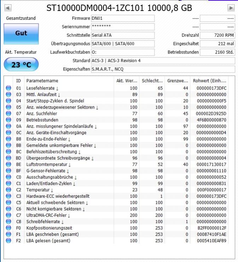Screen dimensions: 238x262
Task: Click the status orb for Ausschaltungsabbrüche
Action: coord(8,177)
